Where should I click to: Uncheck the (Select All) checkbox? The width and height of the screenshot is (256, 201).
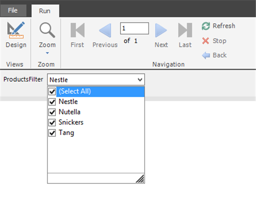pyautogui.click(x=52, y=92)
